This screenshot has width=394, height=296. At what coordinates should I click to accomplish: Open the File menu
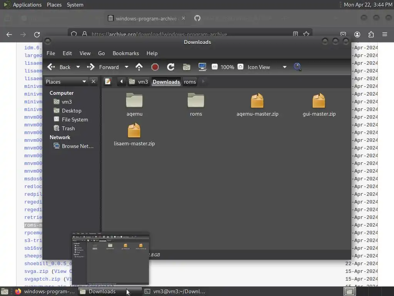[x=51, y=53]
